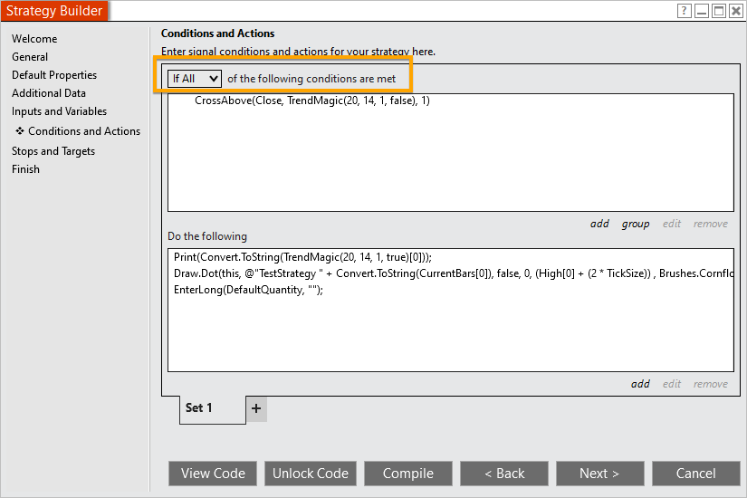
Task: Add a new set with plus button
Action: (256, 408)
